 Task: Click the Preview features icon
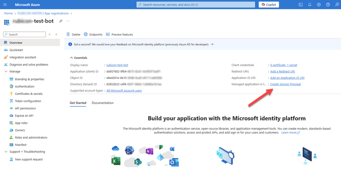(108, 34)
